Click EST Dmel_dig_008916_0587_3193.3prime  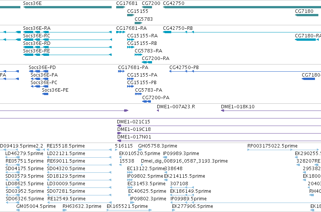[x=184, y=161]
